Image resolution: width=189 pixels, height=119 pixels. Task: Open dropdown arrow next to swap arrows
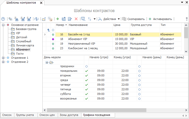pyautogui.click(x=94, y=19)
